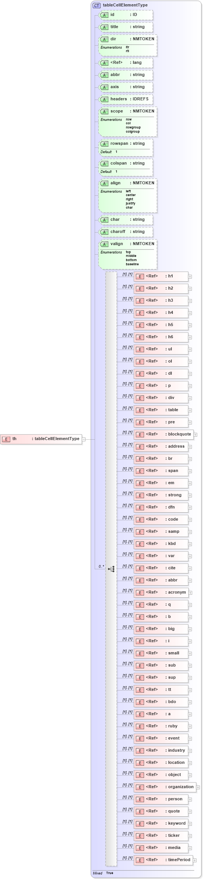Click the A icon of the headers attribute
The width and height of the screenshot is (203, 879).
coord(105,99)
